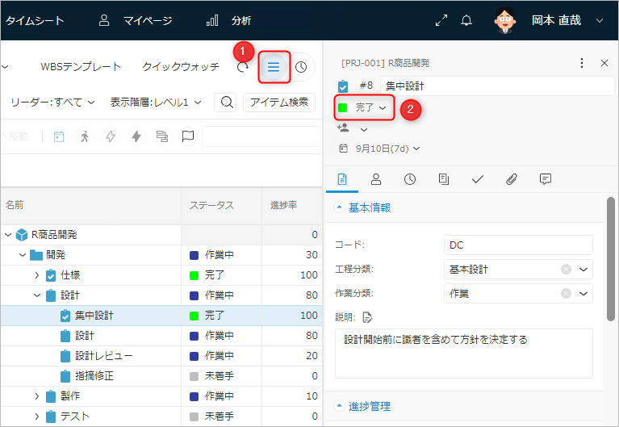Expand the 製作 tree node
This screenshot has height=427, width=619.
coord(36,396)
